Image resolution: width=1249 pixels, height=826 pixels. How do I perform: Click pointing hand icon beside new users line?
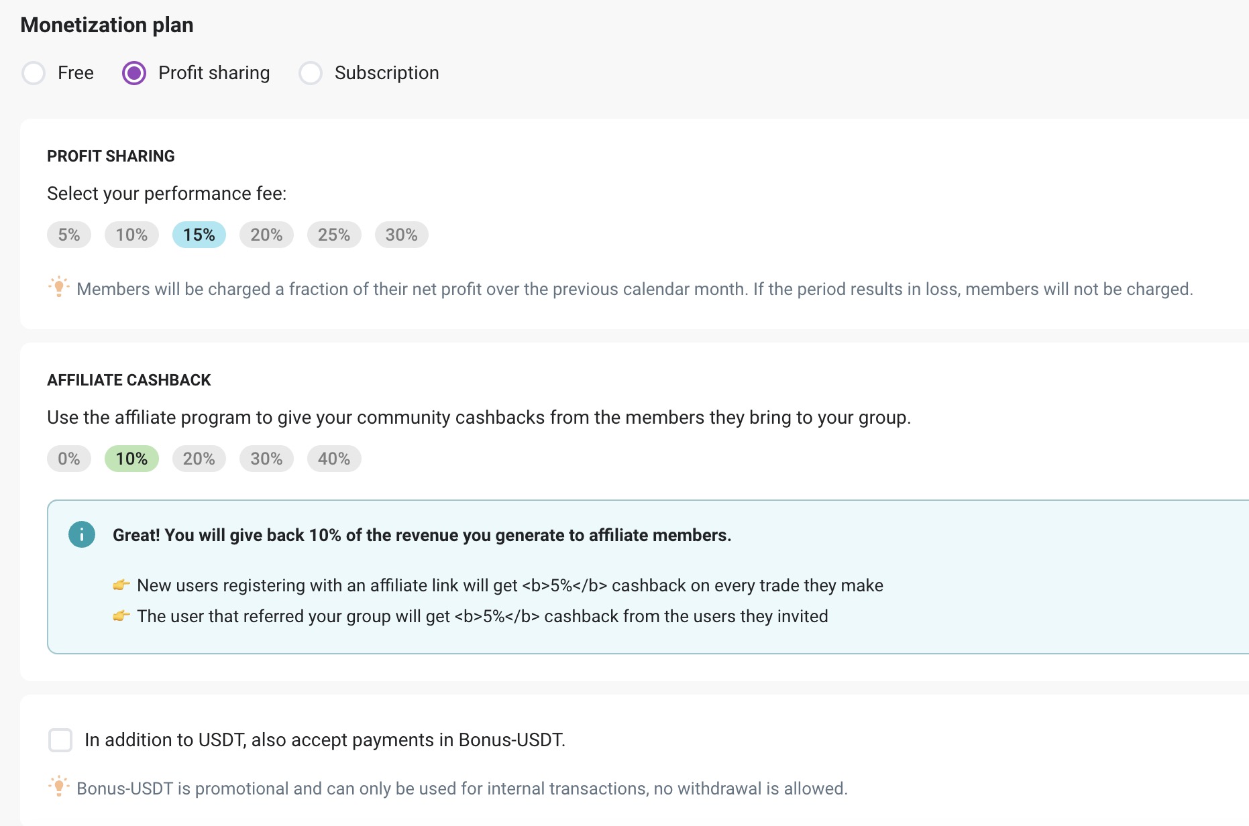click(121, 585)
